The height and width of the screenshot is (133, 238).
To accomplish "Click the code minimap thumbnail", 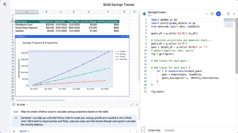I will (x=229, y=23).
